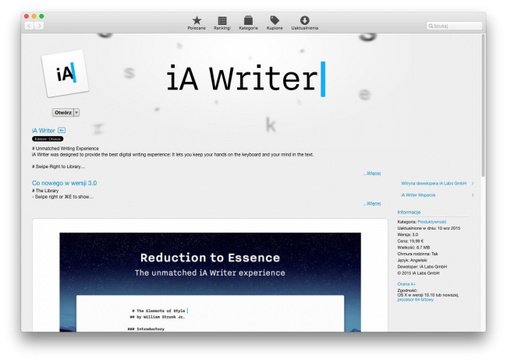Click the Produktywność category link
The height and width of the screenshot is (362, 507).
pos(431,222)
